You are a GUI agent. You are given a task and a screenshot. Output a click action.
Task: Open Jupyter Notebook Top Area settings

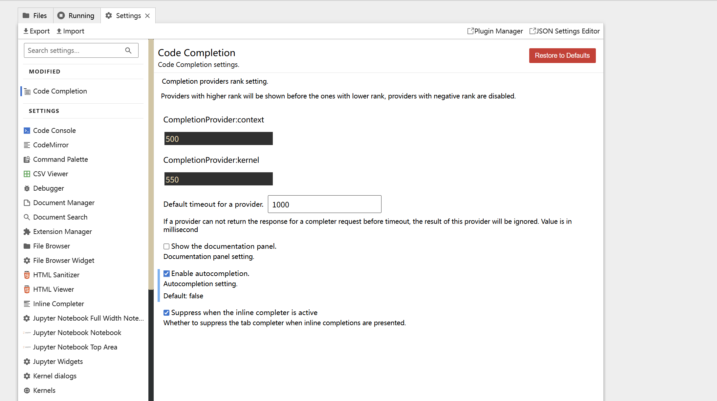[75, 347]
